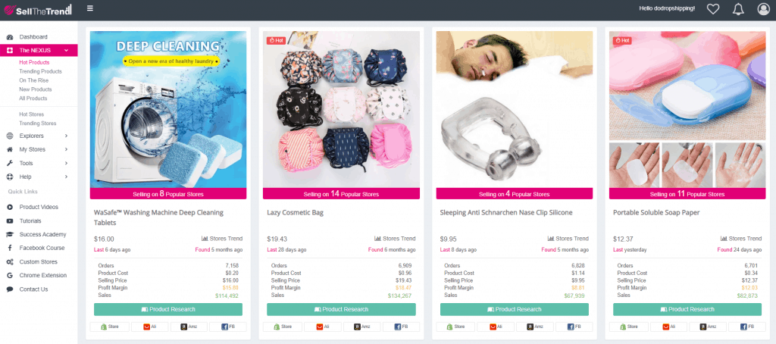Expand the Tools submenu
Image resolution: width=776 pixels, height=344 pixels.
[39, 164]
